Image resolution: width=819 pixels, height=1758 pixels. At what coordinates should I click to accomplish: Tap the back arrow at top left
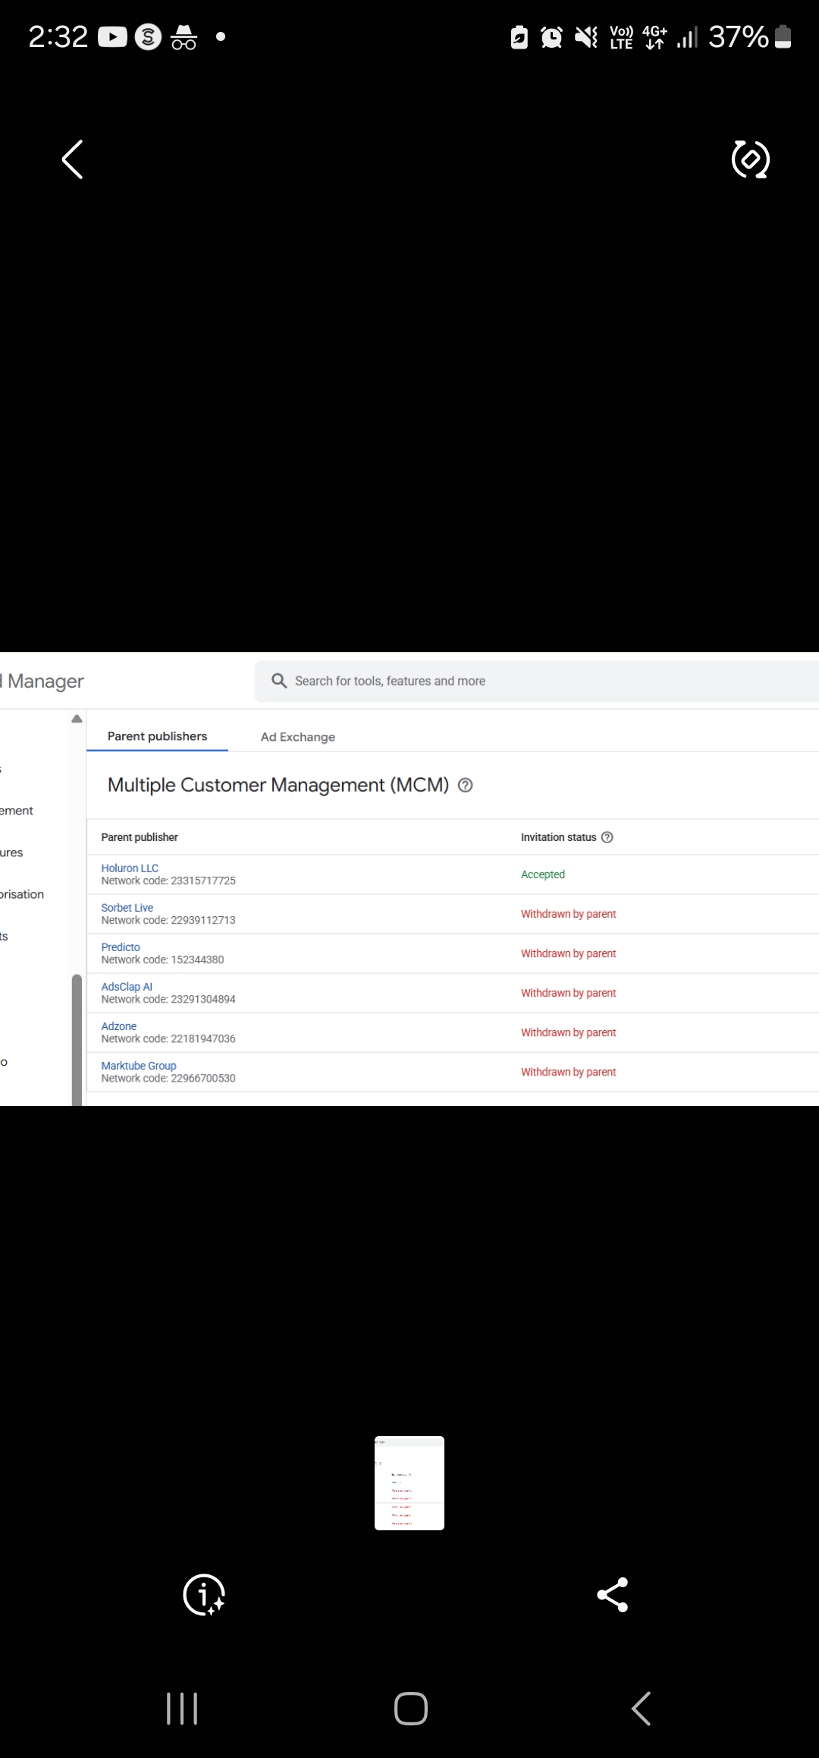coord(72,159)
